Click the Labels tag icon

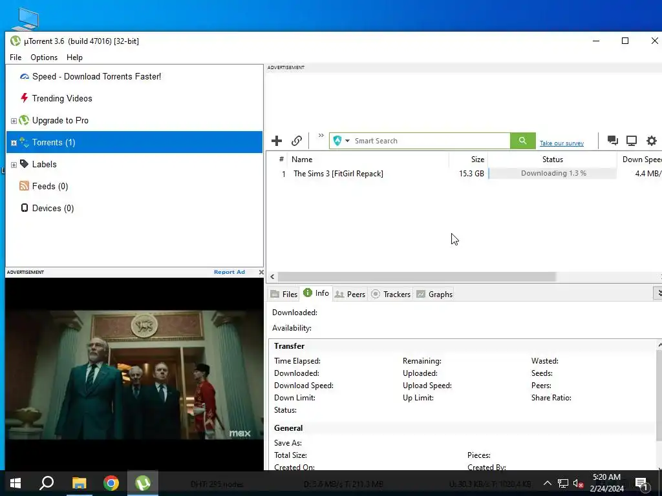click(24, 163)
